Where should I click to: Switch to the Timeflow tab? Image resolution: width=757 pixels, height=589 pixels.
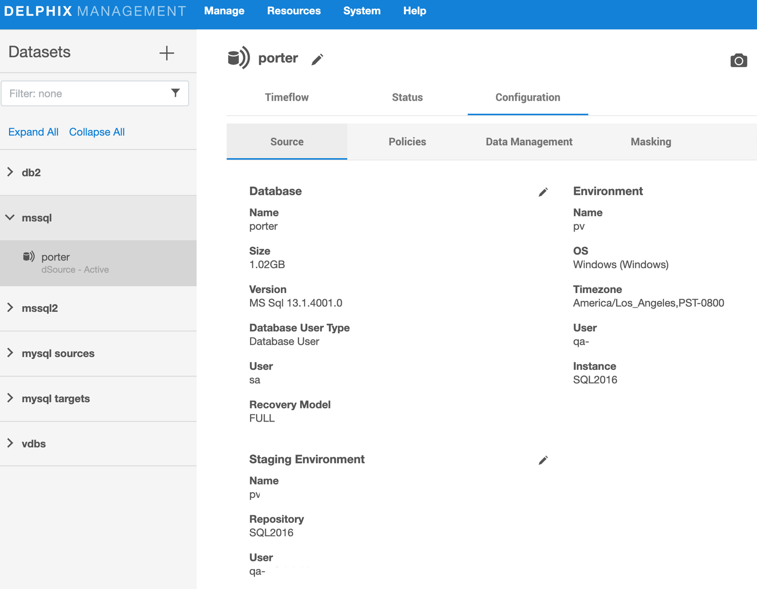click(x=287, y=97)
